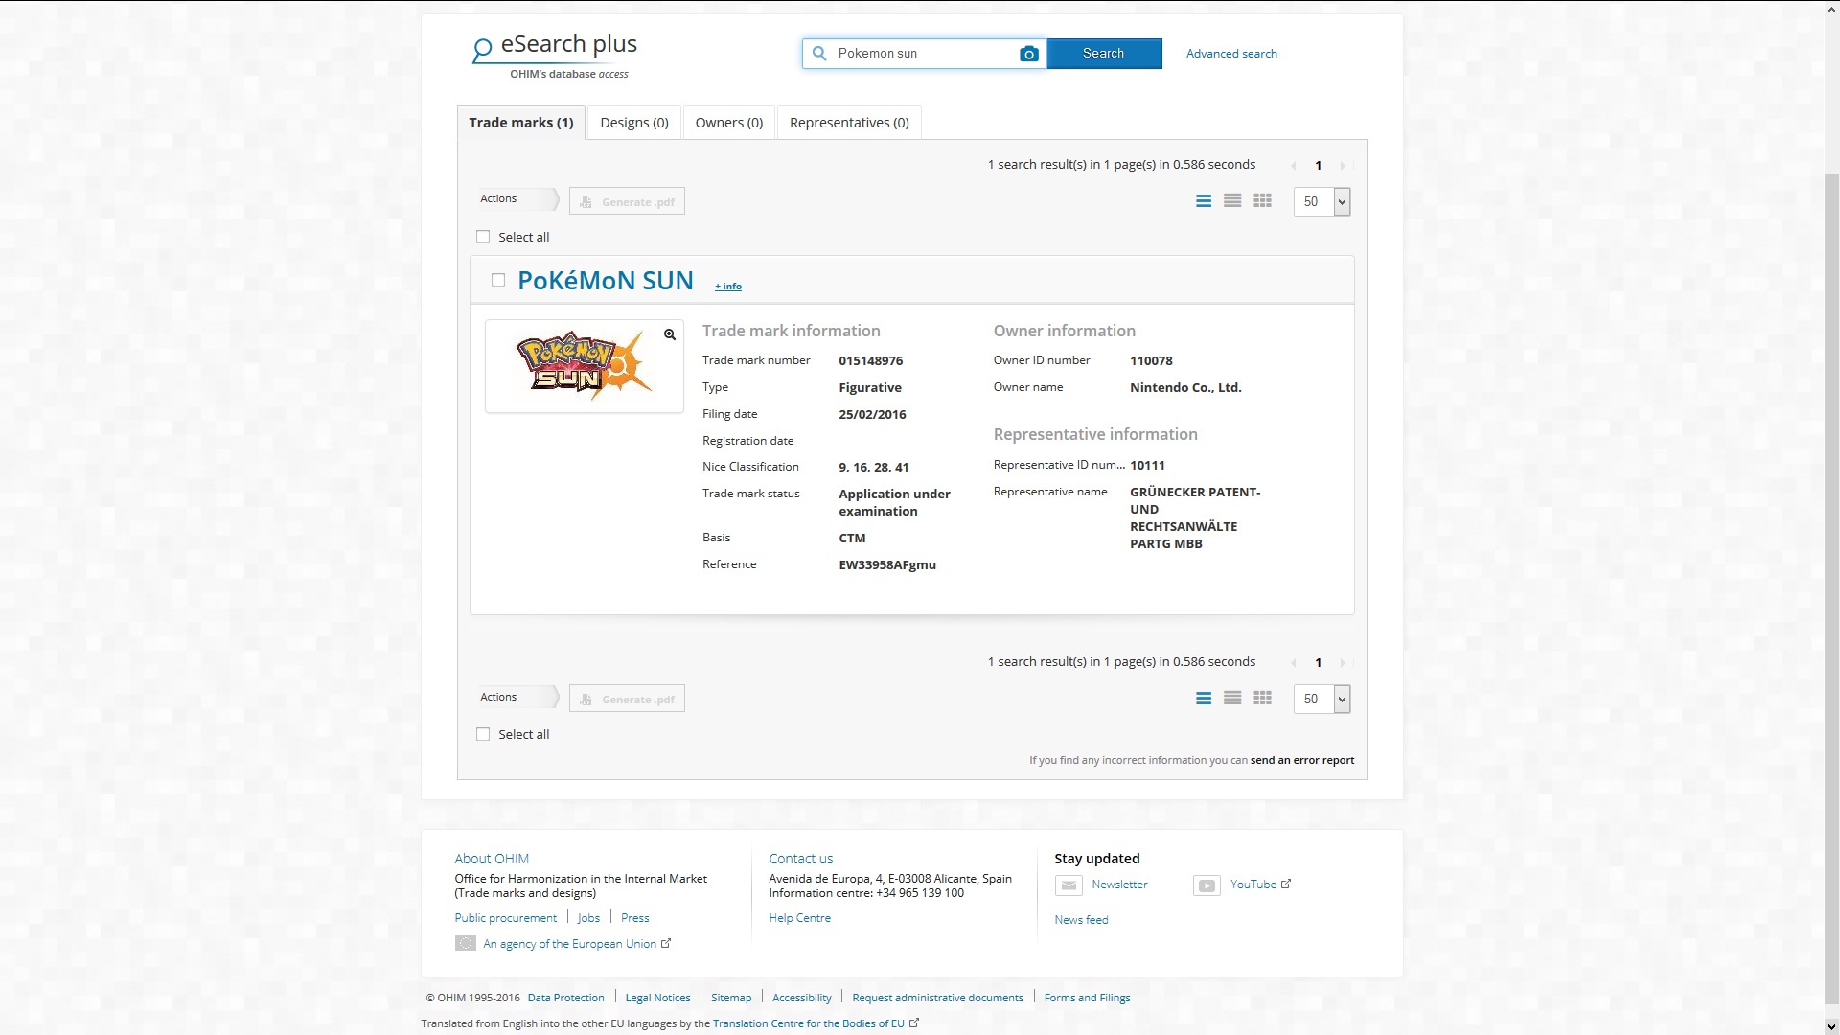This screenshot has width=1840, height=1035.
Task: Click the camera image search icon
Action: (1028, 54)
